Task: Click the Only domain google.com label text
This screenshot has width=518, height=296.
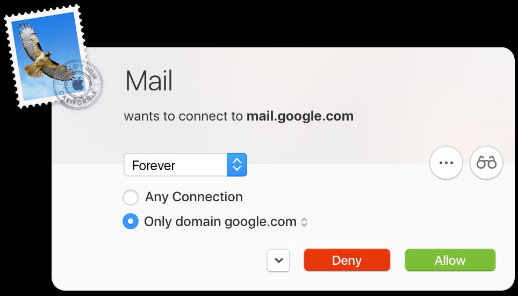Action: (x=220, y=222)
